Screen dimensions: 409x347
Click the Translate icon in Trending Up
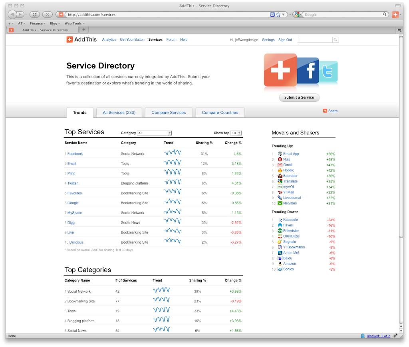[x=280, y=181]
